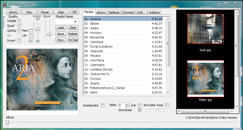The width and height of the screenshot is (243, 130).
Task: Click the cover panel vertical scrollbar thumb
Action: [x=237, y=46]
